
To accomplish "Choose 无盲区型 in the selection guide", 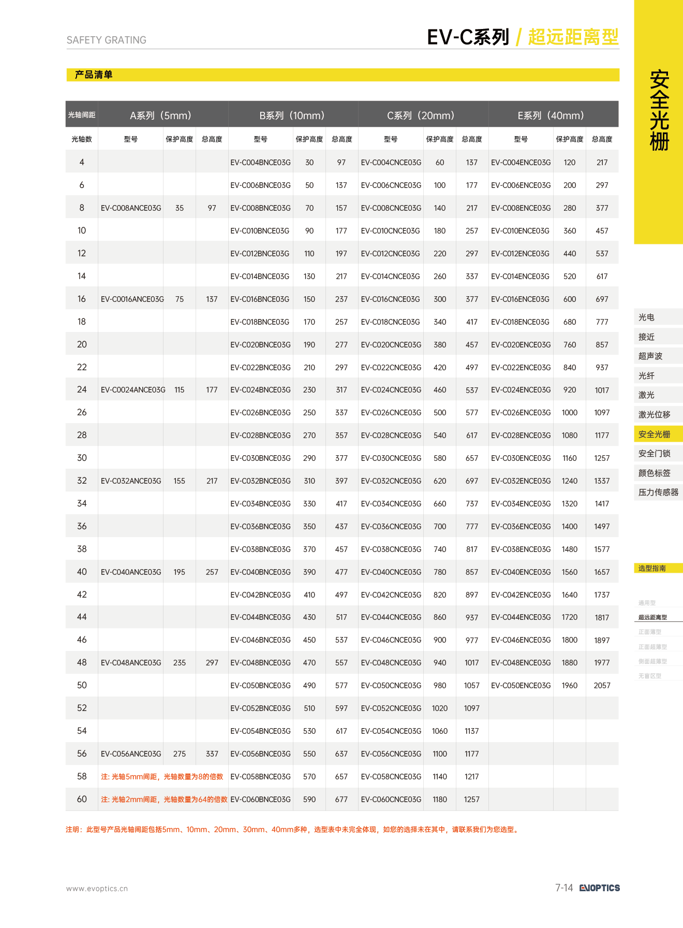I will coord(650,676).
